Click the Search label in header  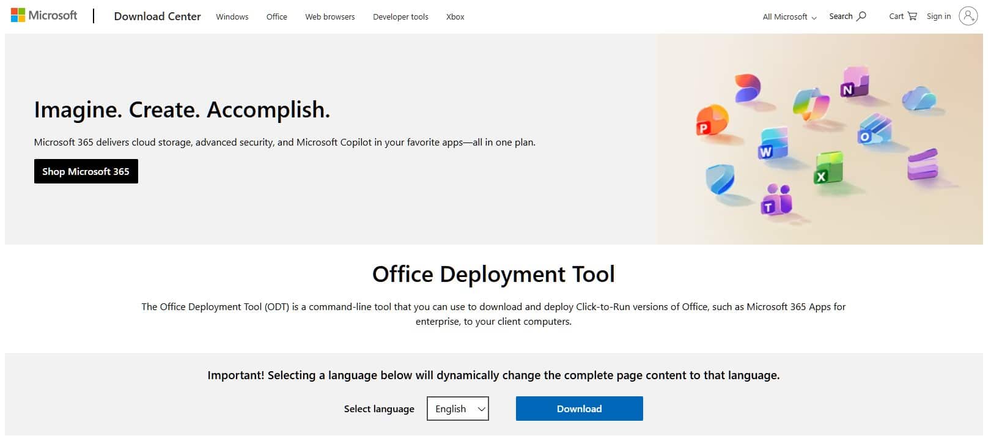point(841,17)
